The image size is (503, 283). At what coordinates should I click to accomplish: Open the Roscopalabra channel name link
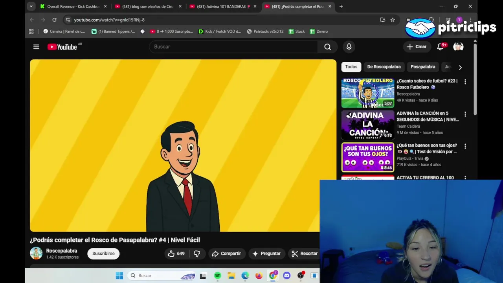click(x=62, y=251)
